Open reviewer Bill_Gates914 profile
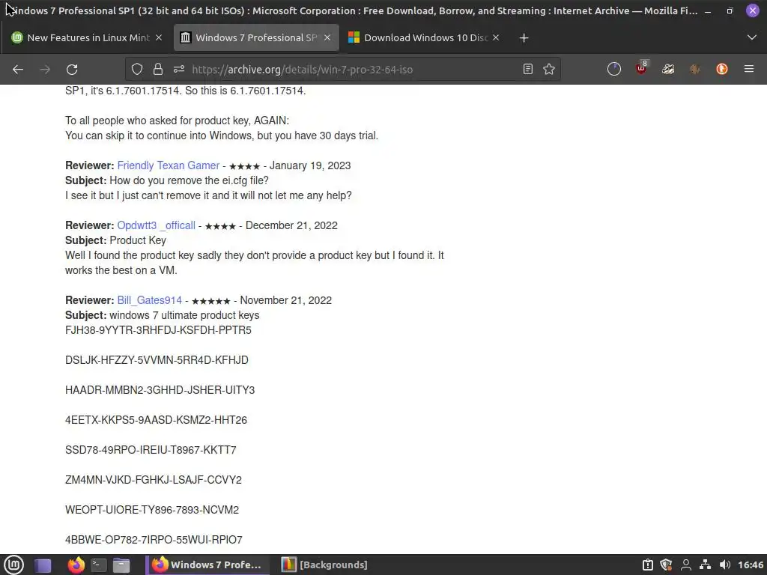This screenshot has width=767, height=575. (149, 300)
